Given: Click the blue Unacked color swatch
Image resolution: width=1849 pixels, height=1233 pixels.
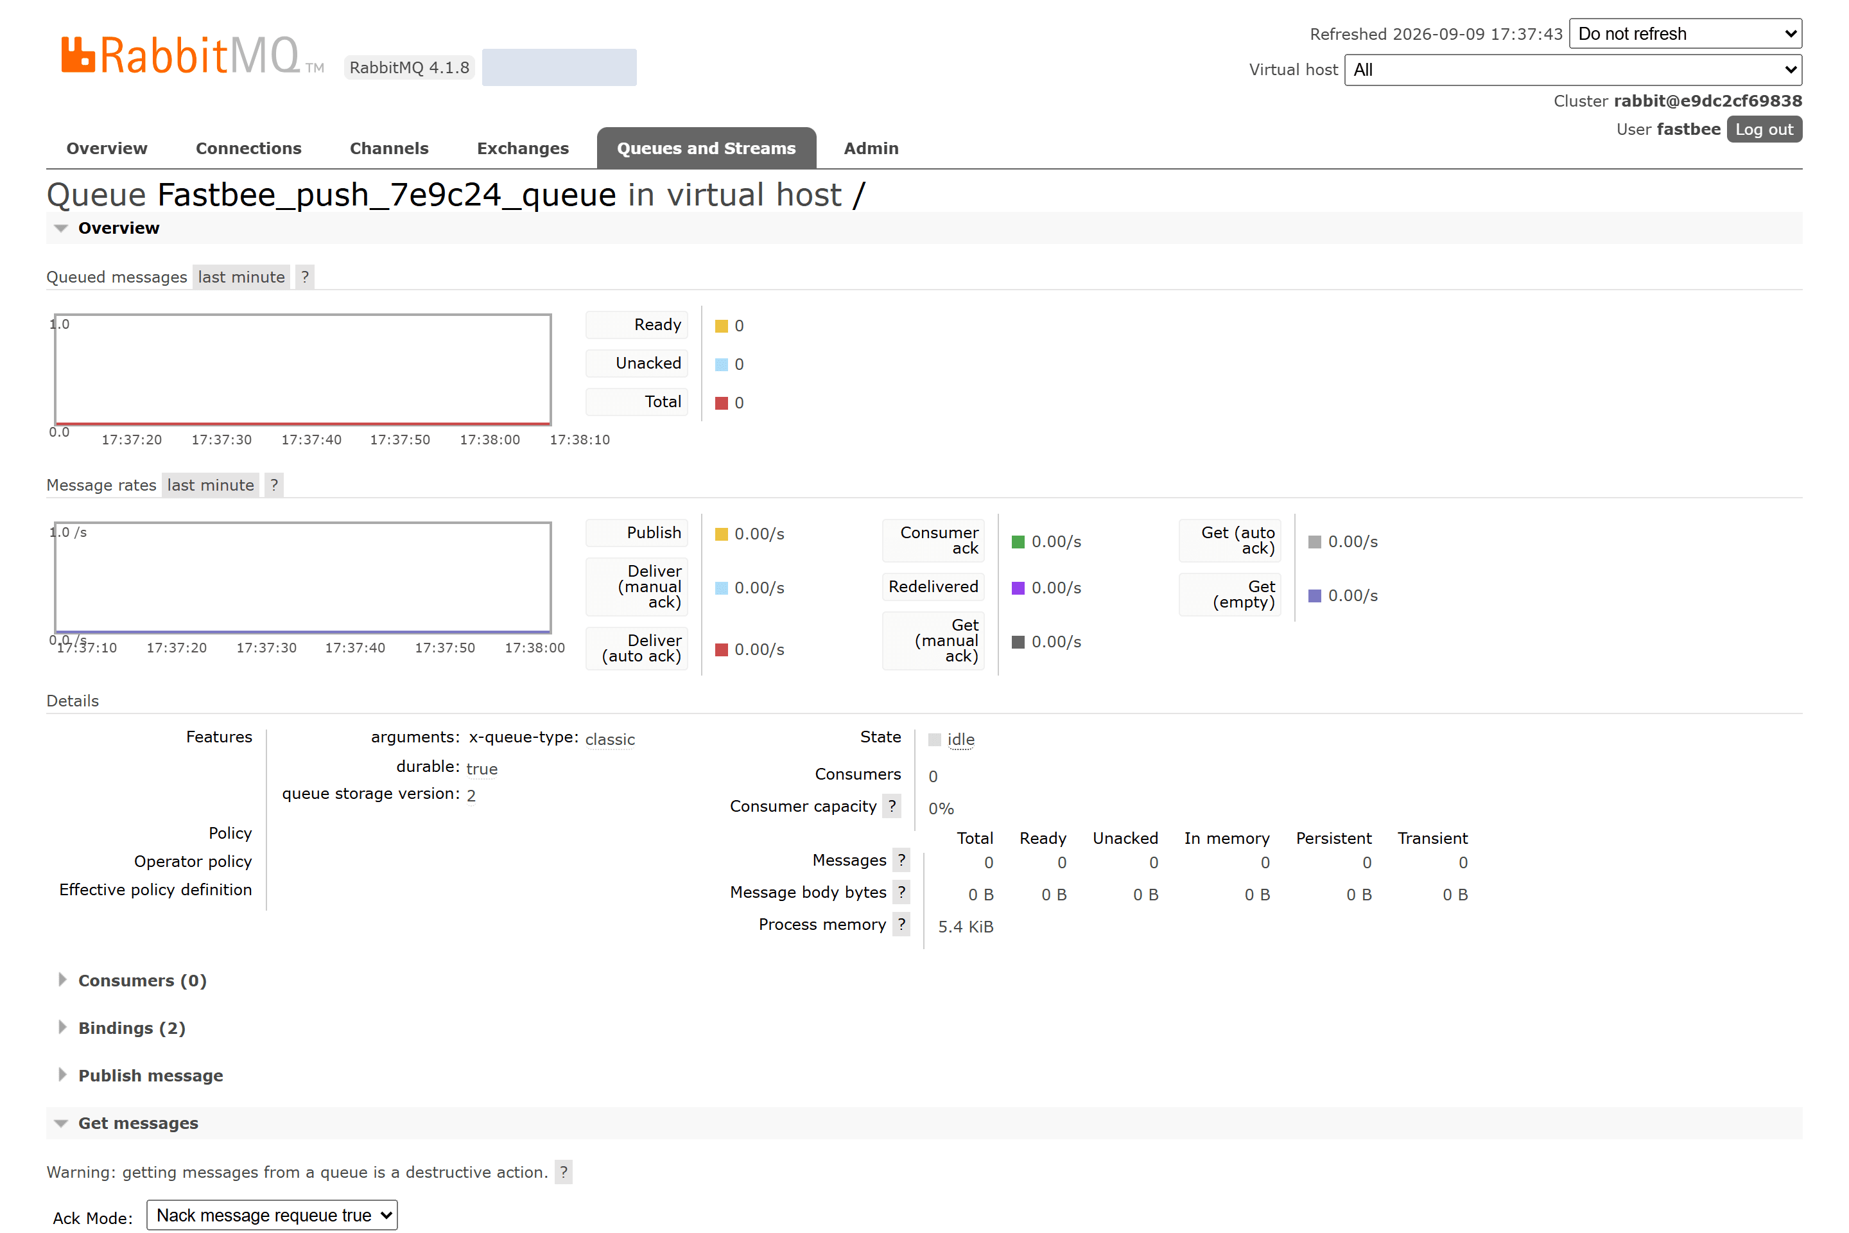Looking at the screenshot, I should click(721, 365).
